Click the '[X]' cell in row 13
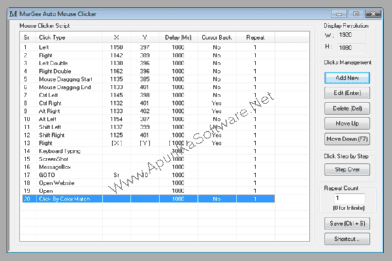This screenshot has width=392, height=261. click(116, 143)
